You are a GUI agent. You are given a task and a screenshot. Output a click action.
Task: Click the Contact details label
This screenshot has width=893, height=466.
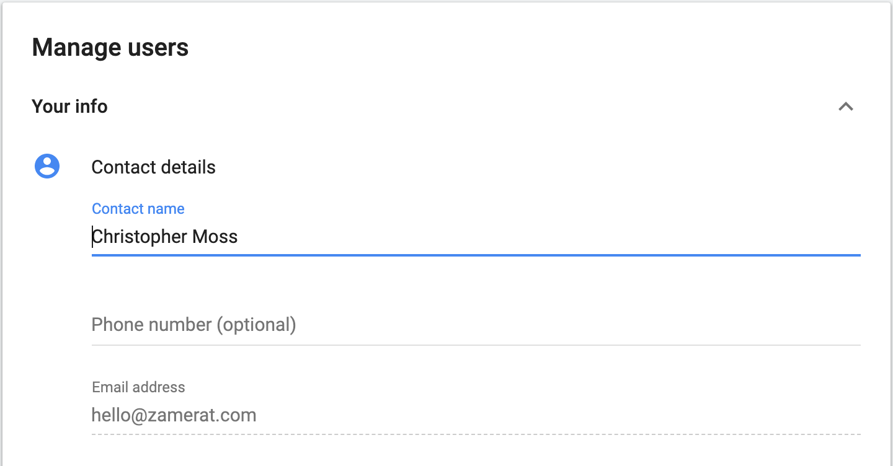click(x=153, y=167)
